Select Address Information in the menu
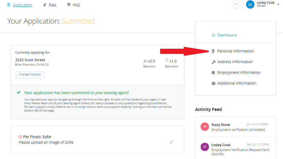 click(235, 62)
